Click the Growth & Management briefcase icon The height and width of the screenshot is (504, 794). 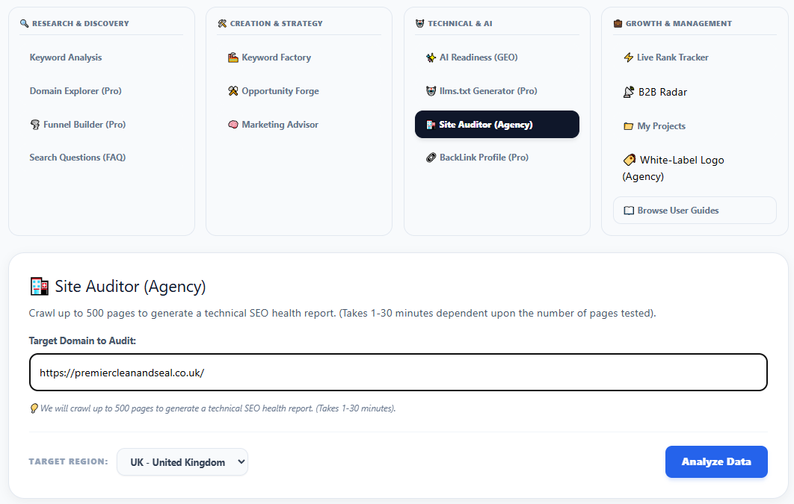[x=618, y=23]
